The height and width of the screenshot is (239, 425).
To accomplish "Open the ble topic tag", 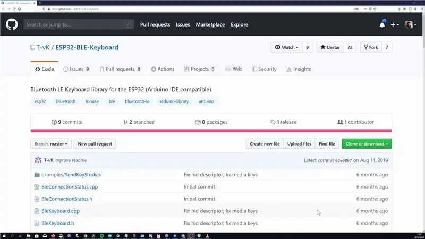I will 112,101.
